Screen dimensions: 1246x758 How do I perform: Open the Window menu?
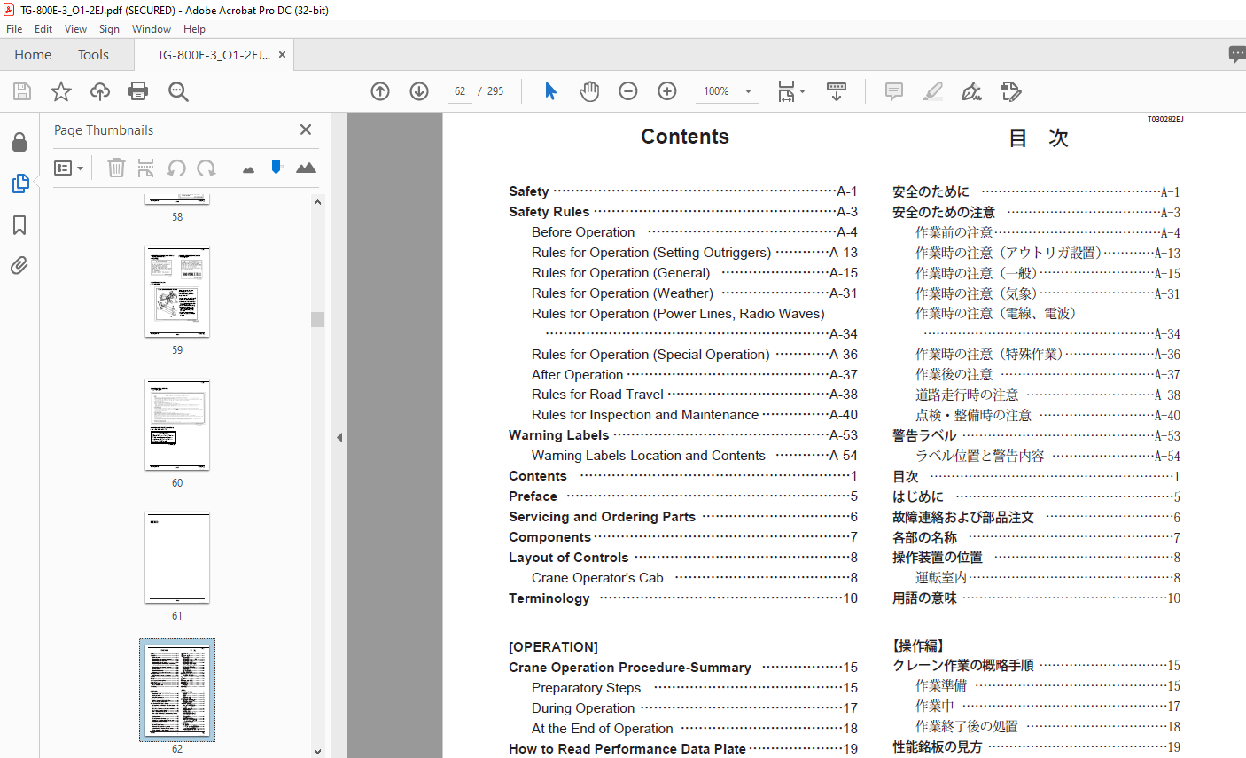(x=152, y=29)
